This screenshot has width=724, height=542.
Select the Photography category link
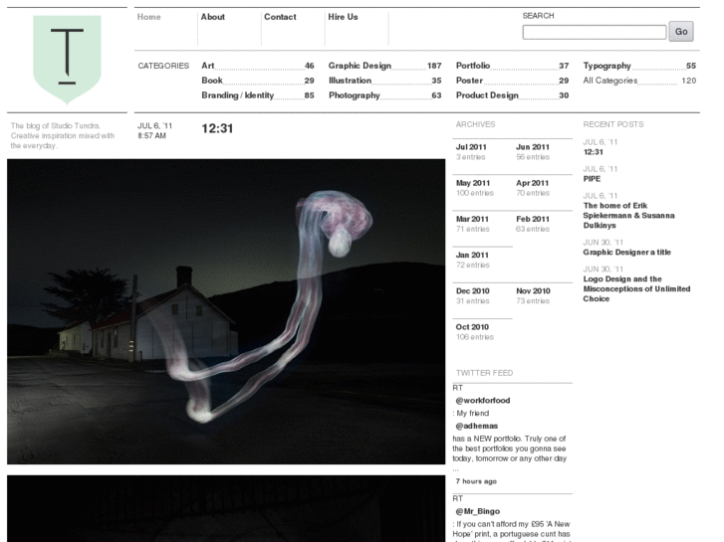[x=355, y=95]
